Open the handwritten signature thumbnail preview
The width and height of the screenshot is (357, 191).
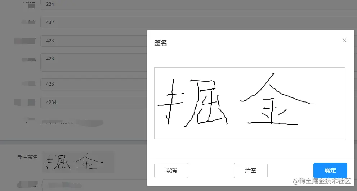coord(78,162)
